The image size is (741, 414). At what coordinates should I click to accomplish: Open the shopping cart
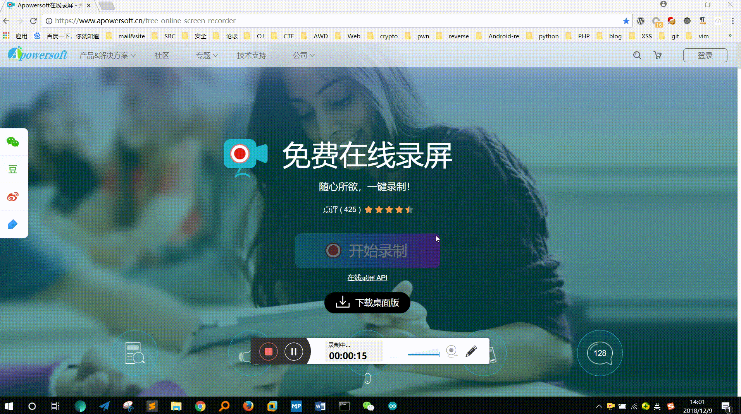pyautogui.click(x=658, y=55)
